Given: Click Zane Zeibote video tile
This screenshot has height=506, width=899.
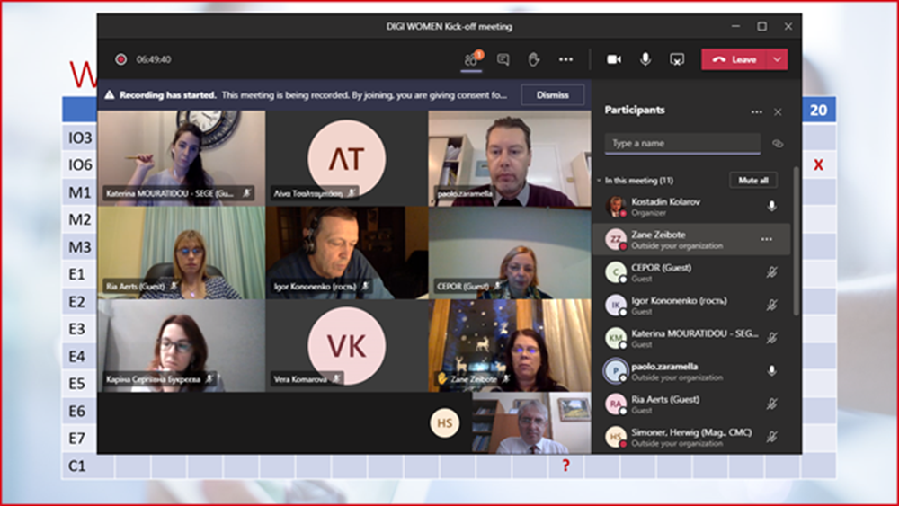Looking at the screenshot, I should coord(510,345).
